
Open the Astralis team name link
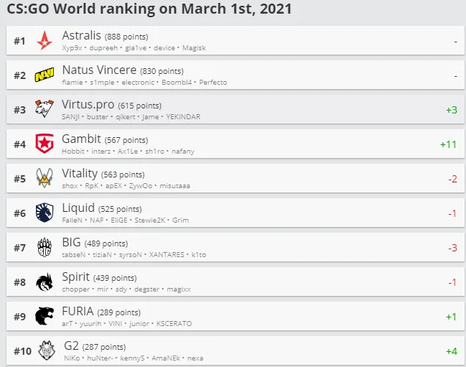point(81,35)
